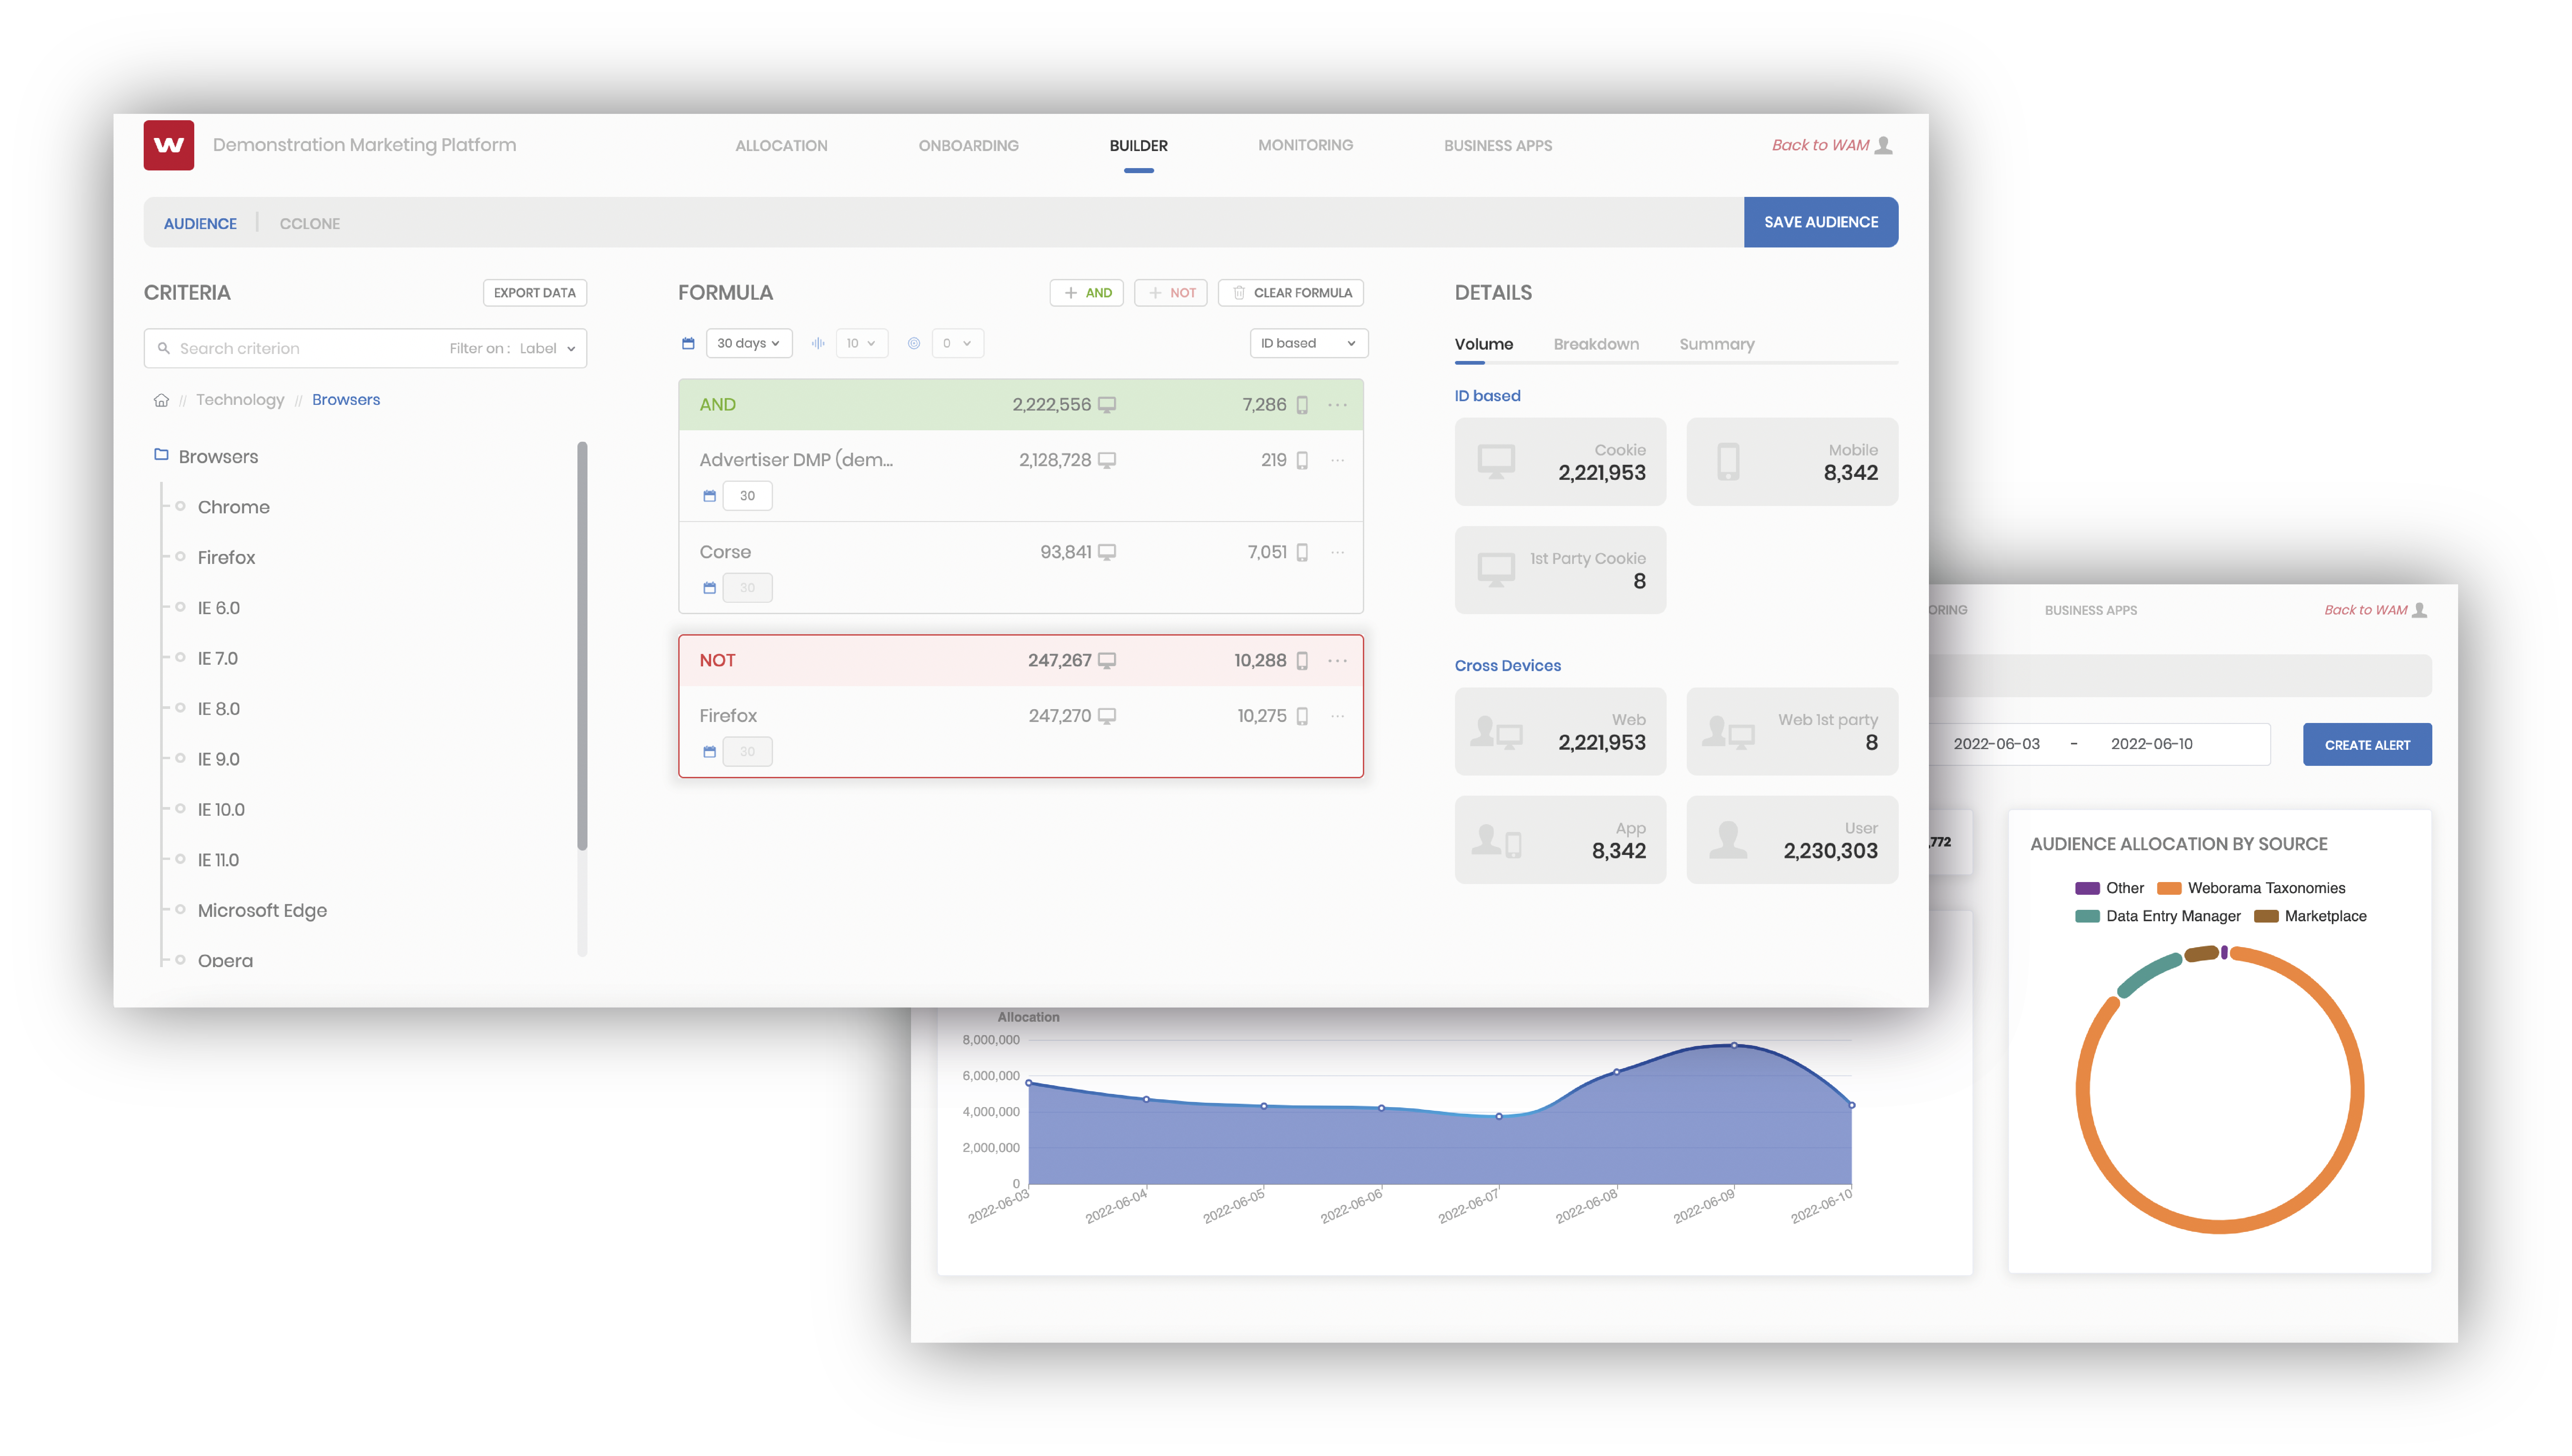2572x1456 pixels.
Task: Click the home breadcrumb icon
Action: click(161, 400)
